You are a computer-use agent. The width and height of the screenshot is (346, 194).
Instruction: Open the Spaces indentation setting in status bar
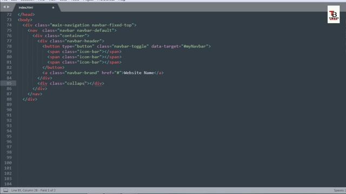coord(340,190)
